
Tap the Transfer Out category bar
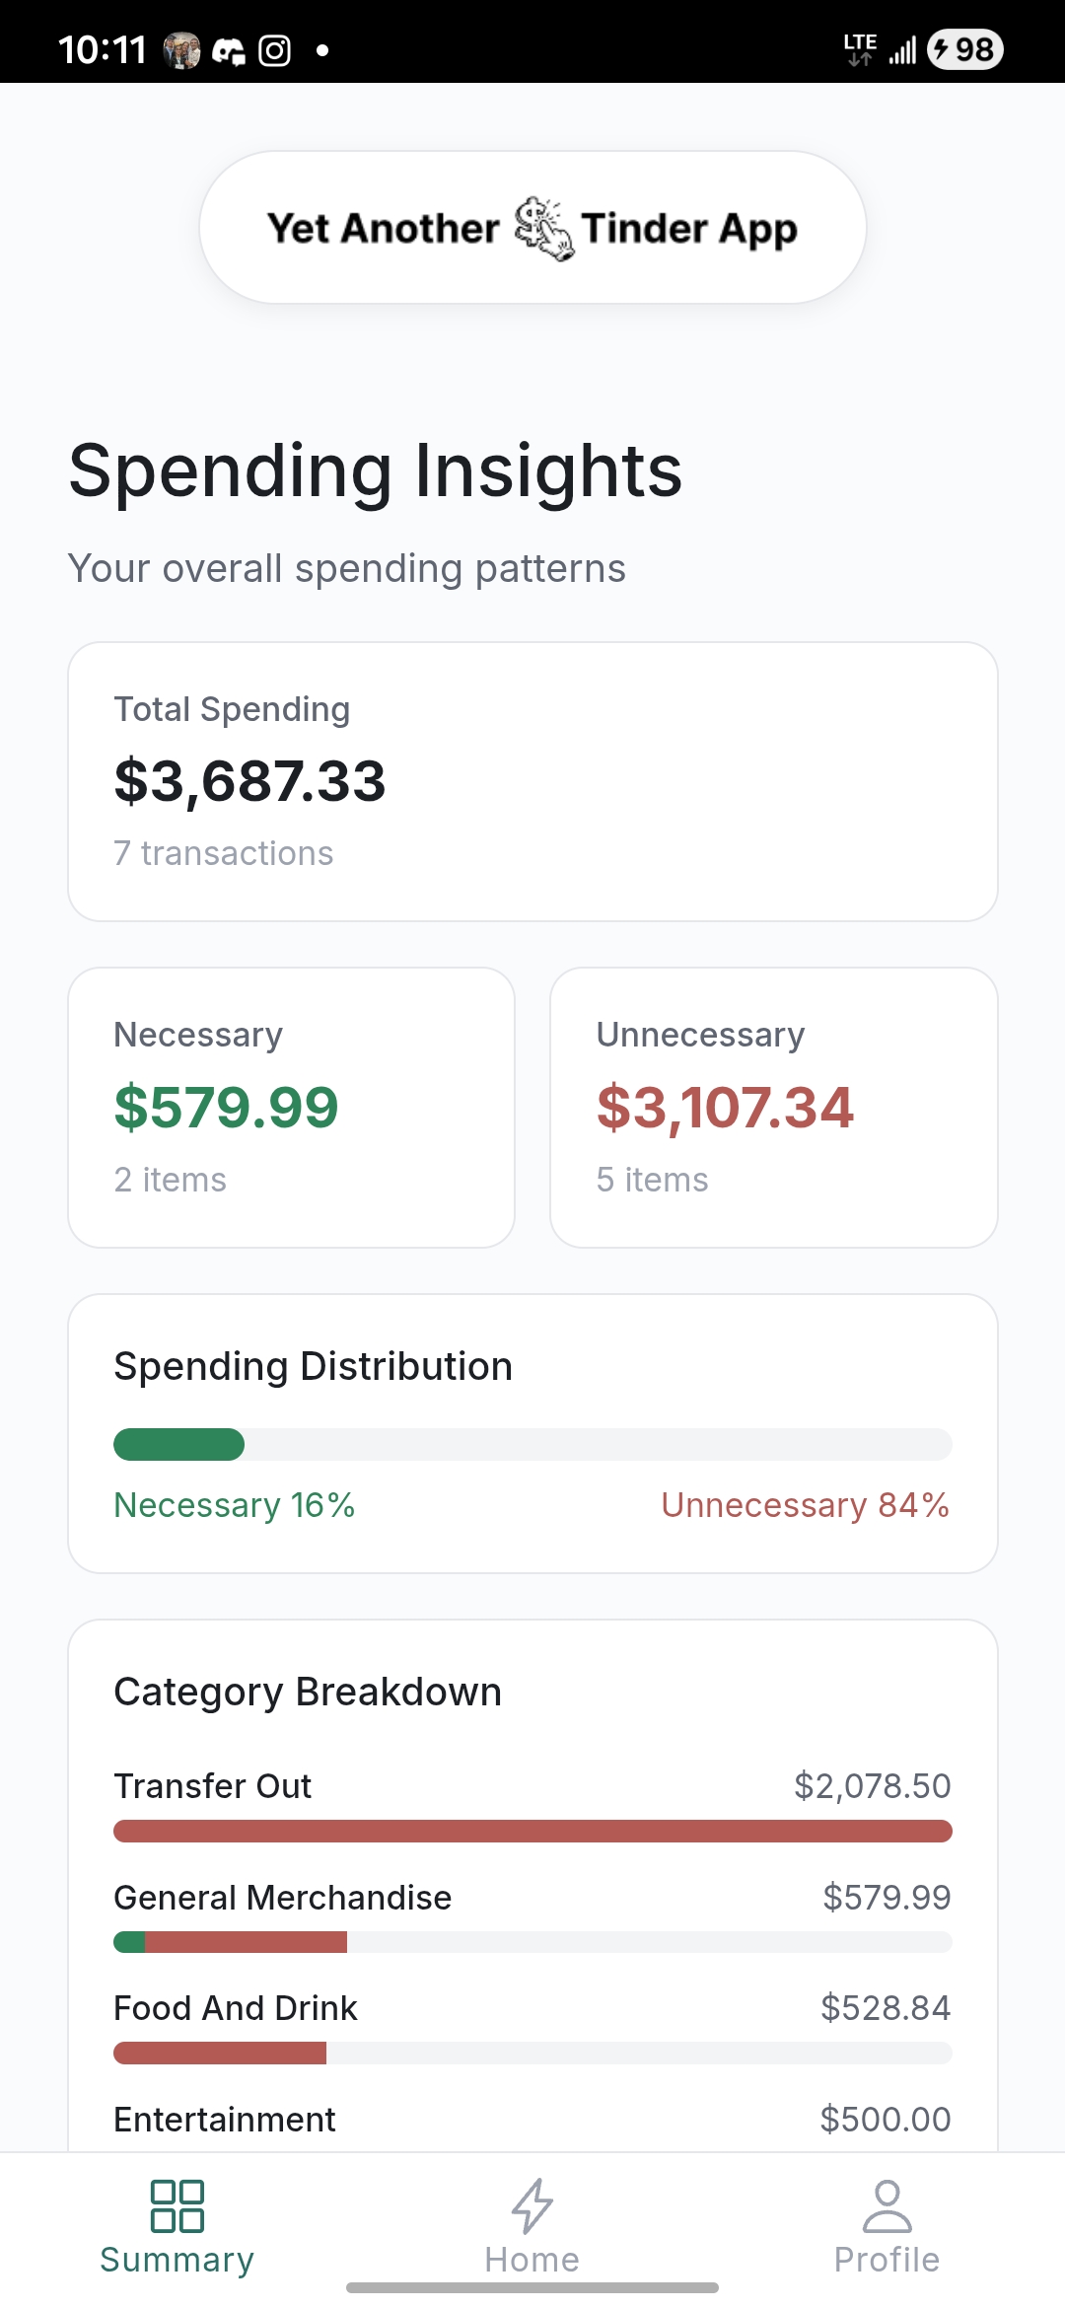tap(532, 1831)
